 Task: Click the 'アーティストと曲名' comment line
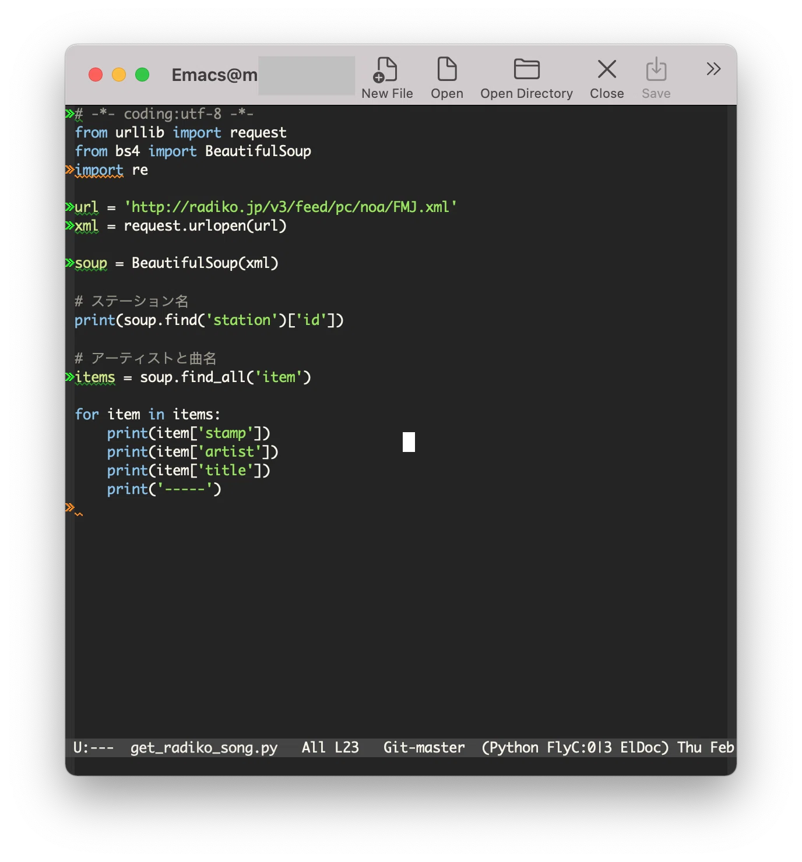pos(146,358)
